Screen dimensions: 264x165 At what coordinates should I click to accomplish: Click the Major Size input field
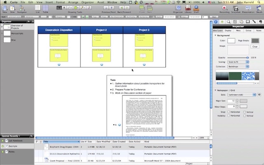pyautogui.click(x=231, y=101)
